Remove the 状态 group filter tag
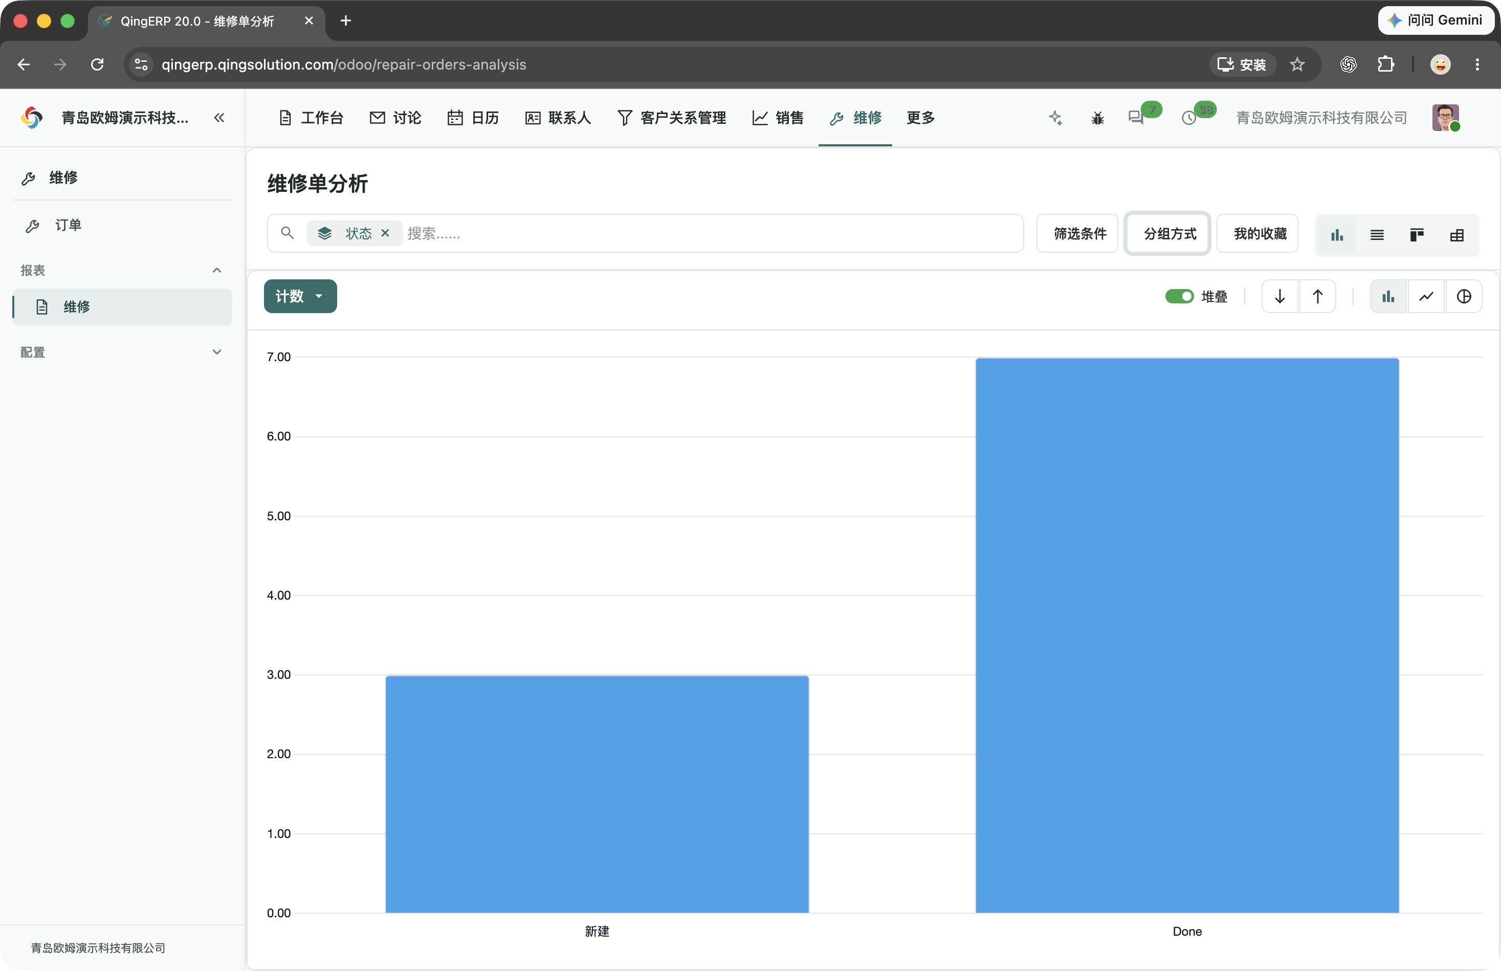1501x971 pixels. click(385, 233)
